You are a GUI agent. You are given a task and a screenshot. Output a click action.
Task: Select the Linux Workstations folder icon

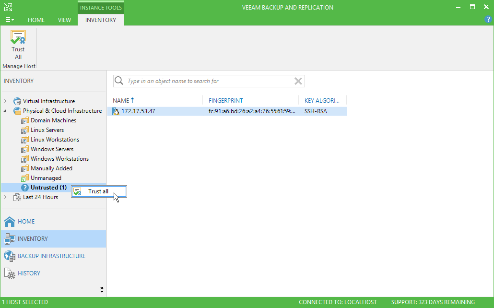pos(25,140)
